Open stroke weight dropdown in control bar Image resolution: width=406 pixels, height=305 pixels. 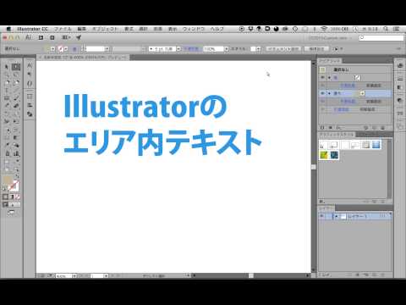pyautogui.click(x=107, y=49)
